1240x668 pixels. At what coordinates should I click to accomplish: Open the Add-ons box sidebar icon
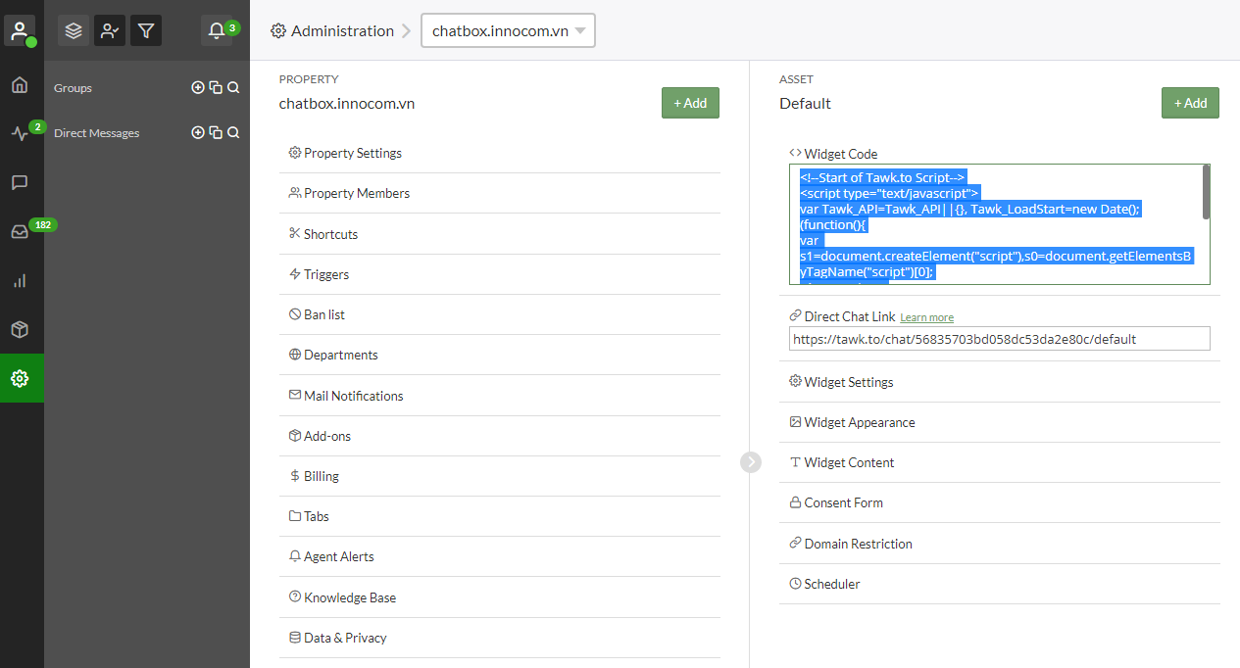point(20,330)
